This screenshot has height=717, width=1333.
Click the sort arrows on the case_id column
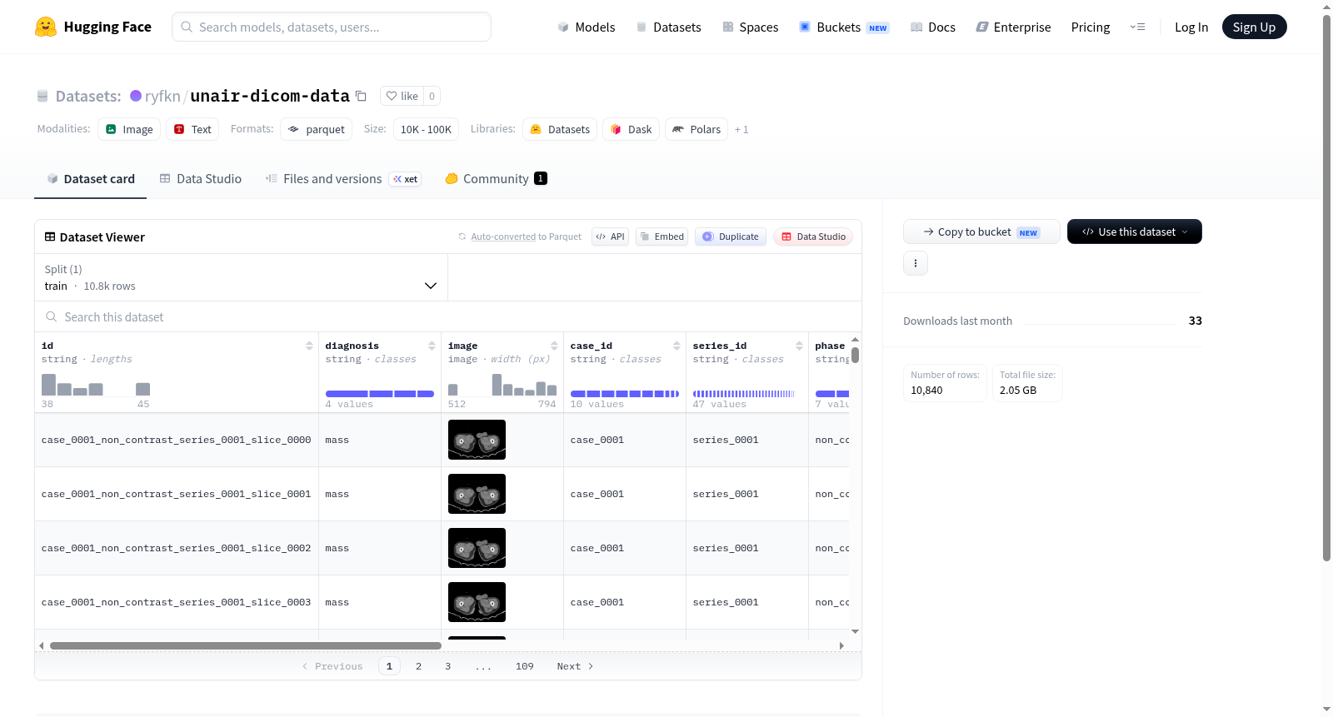point(676,346)
